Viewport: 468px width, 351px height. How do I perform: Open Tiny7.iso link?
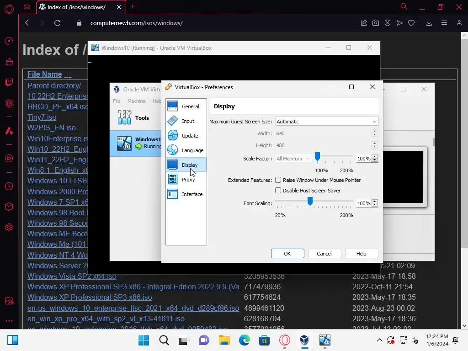[42, 117]
